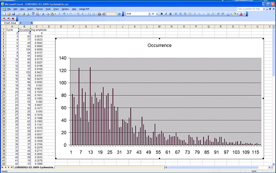This screenshot has width=276, height=173.
Task: Click the Avg amplitude header cell C1
Action: click(x=37, y=30)
